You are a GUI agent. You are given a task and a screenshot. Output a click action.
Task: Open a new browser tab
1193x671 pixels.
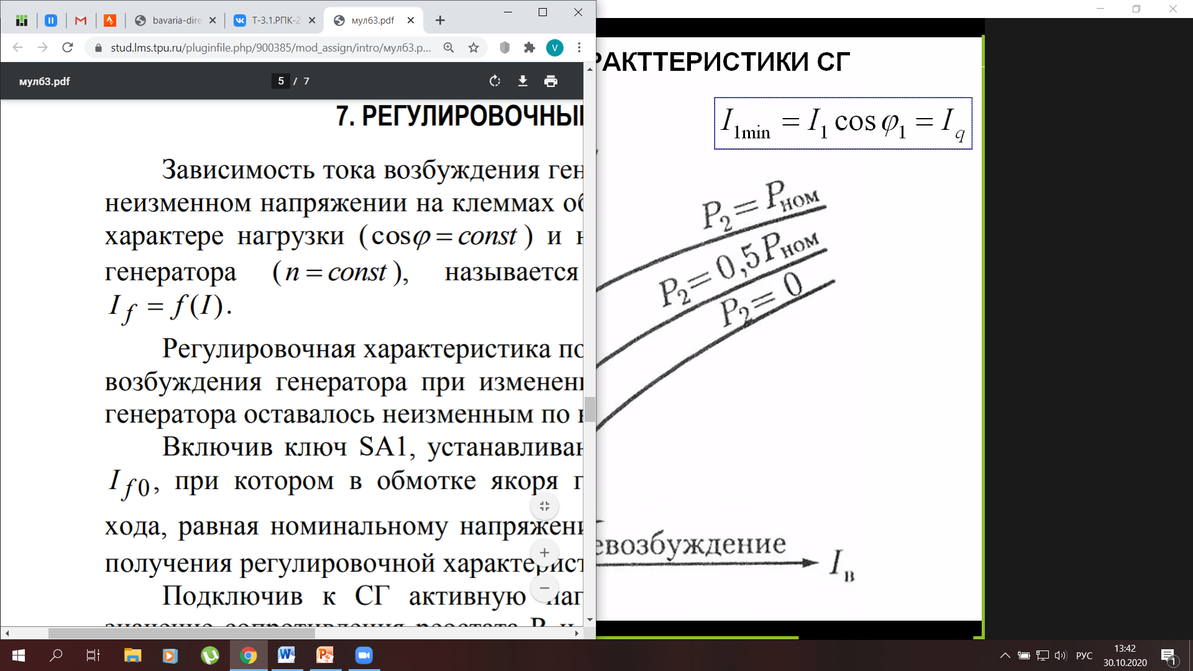[x=440, y=21]
